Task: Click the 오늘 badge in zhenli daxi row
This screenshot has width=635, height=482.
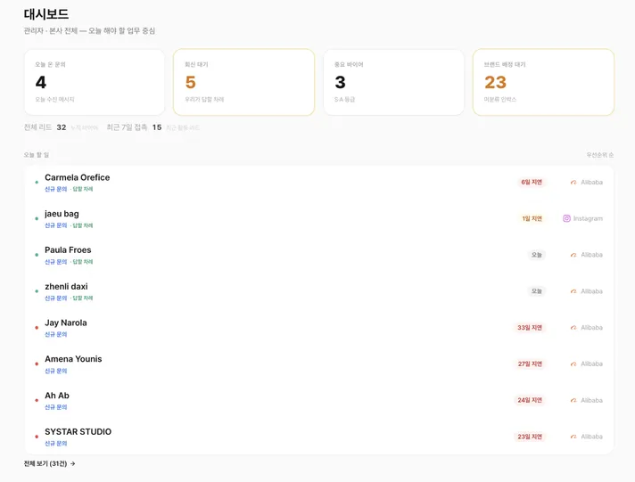Action: (x=537, y=291)
